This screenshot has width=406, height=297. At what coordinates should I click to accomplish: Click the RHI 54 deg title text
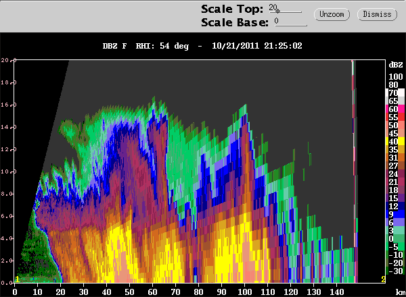click(162, 46)
